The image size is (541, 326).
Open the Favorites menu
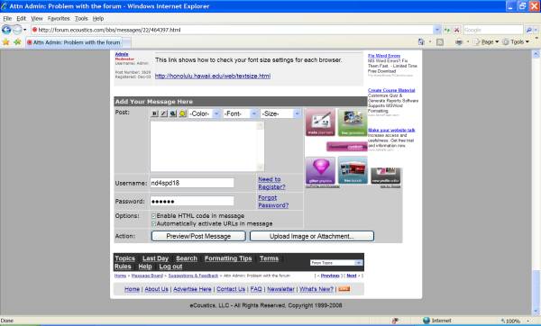click(59, 19)
